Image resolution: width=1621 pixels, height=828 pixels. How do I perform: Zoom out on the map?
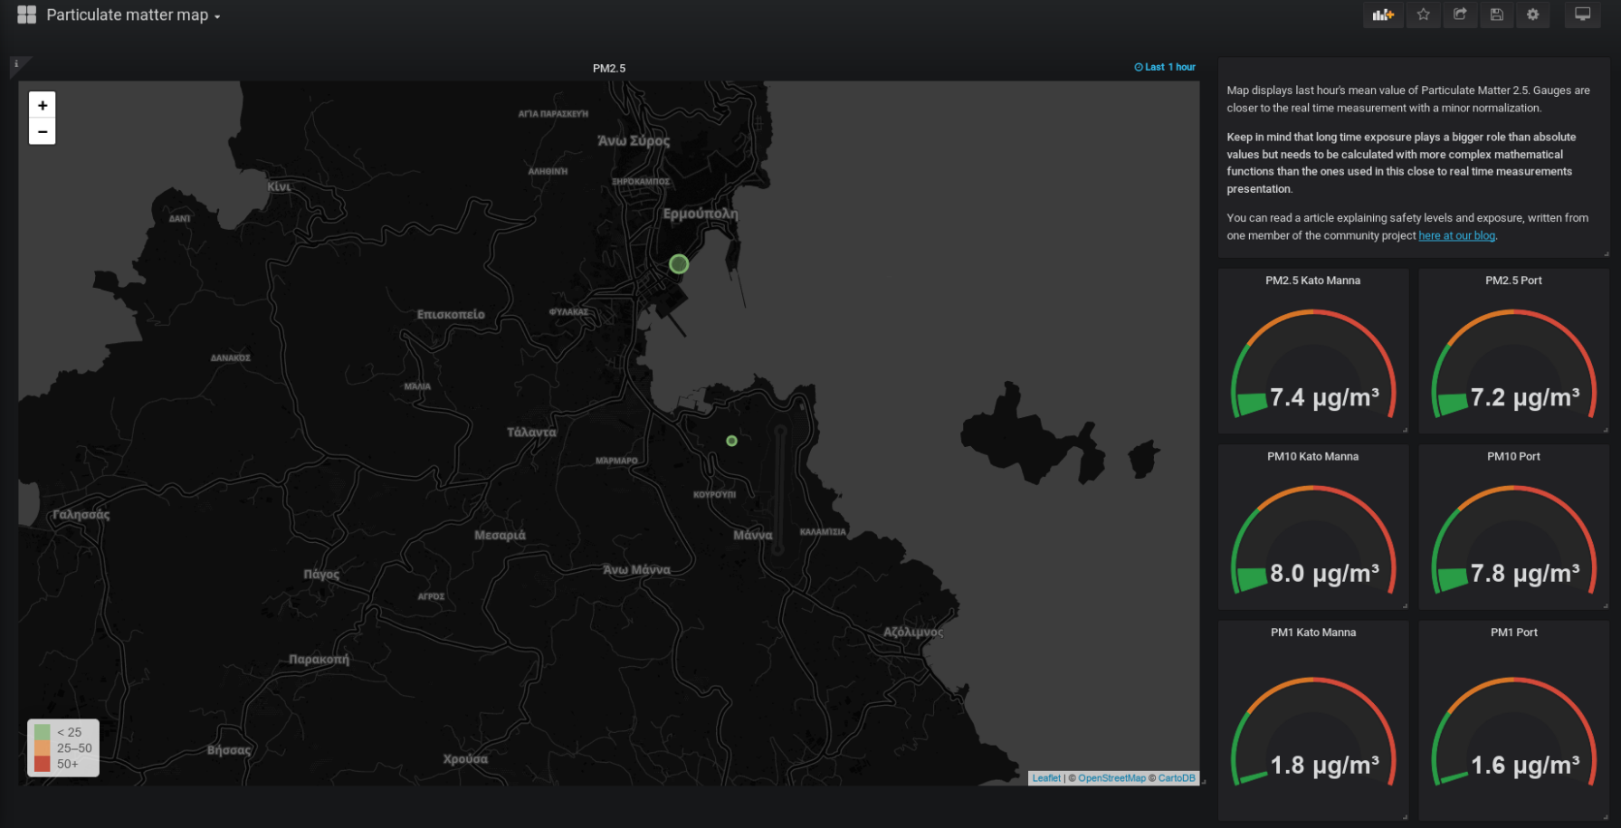(x=43, y=131)
